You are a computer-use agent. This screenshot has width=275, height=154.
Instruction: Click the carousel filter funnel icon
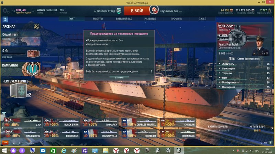4,114
